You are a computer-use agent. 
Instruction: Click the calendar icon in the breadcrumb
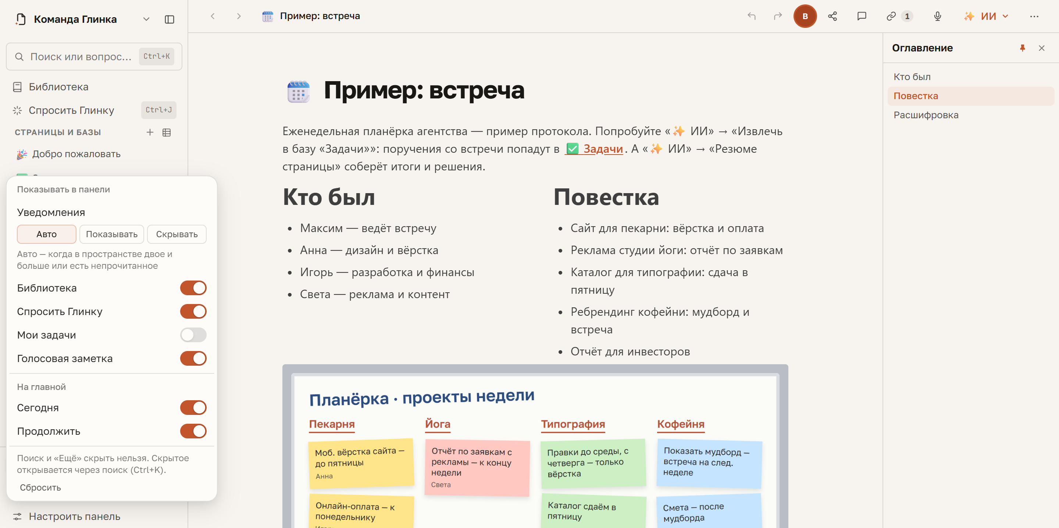(268, 17)
